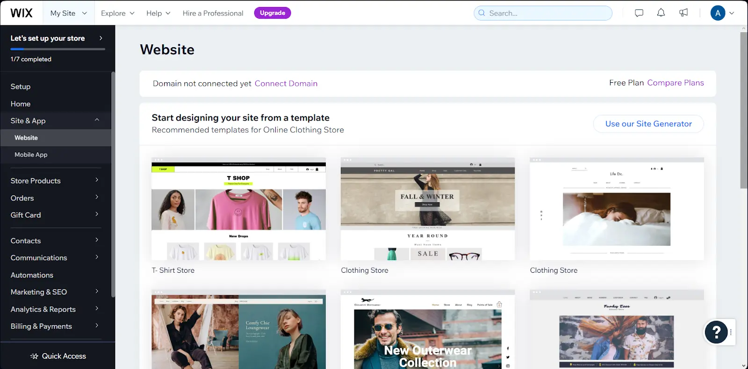The image size is (748, 369).
Task: Select the New Outerwear Collection template
Action: [428, 329]
